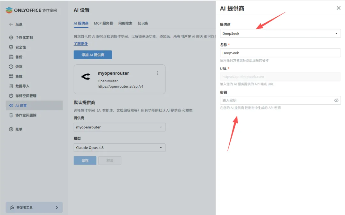The image size is (345, 215).
Task: Click the 输入您的 AI 服务提供的 API 端点 URL hint
Action: coord(247,84)
